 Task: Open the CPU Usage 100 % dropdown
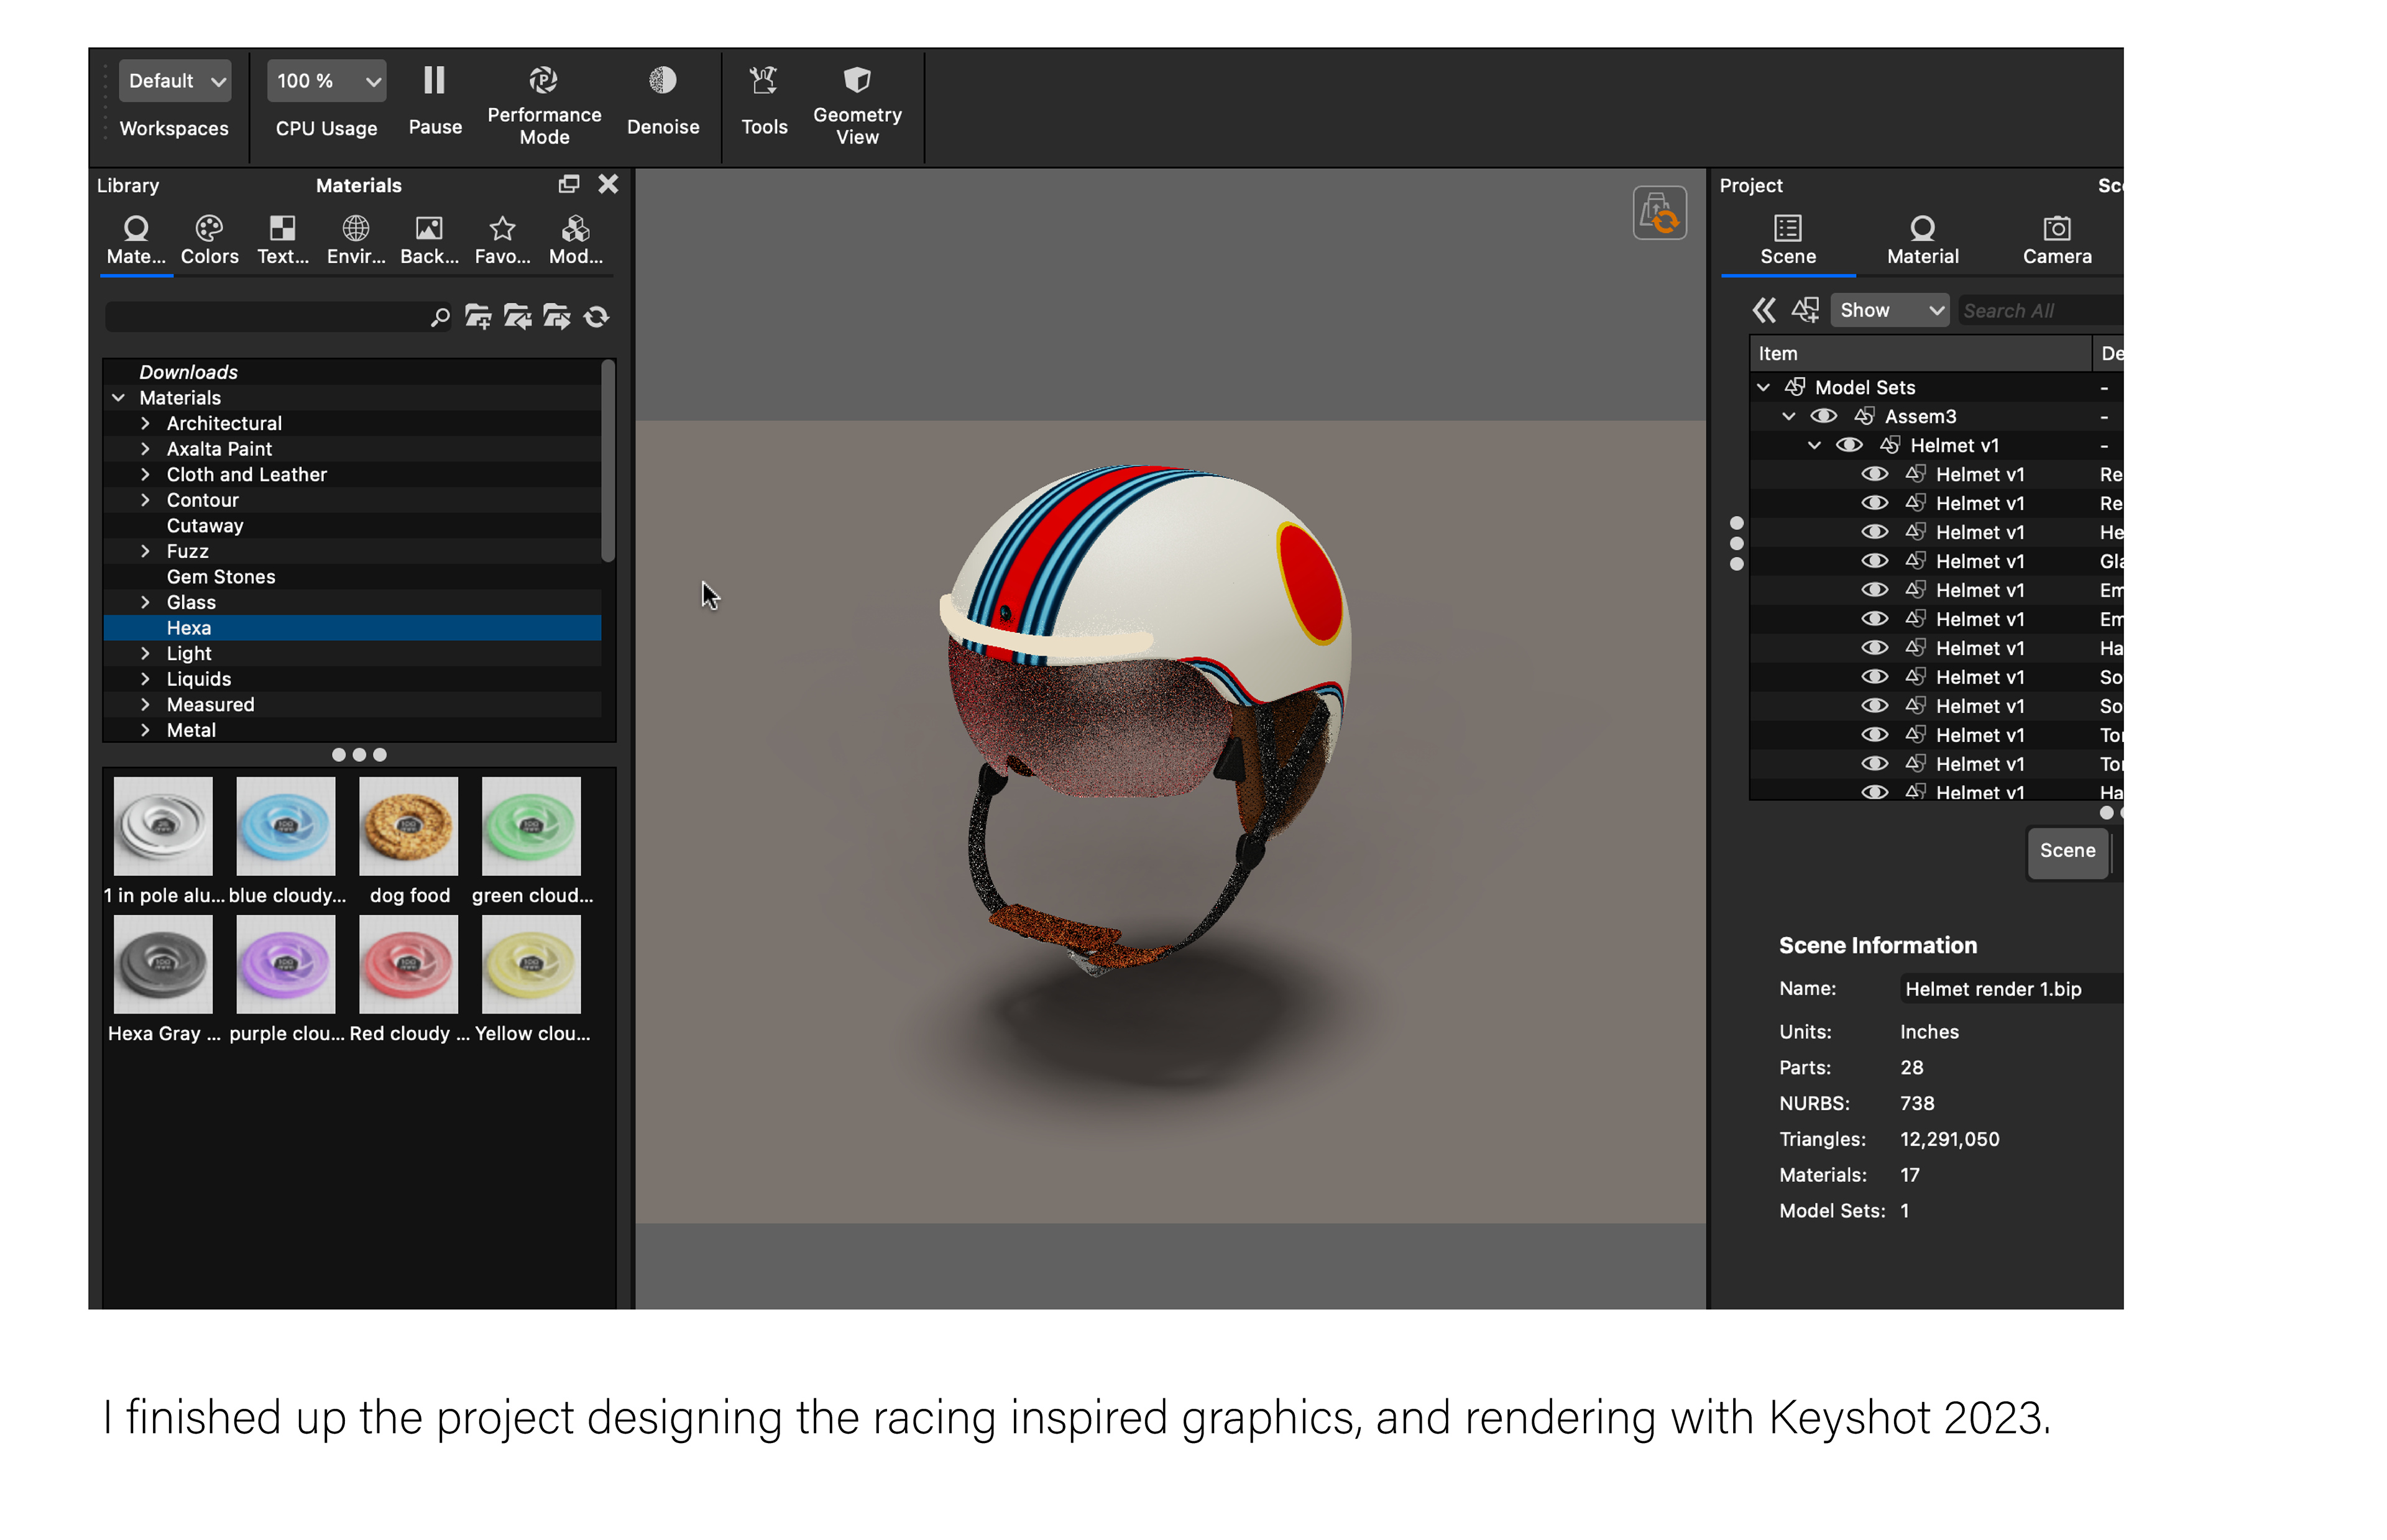click(326, 81)
